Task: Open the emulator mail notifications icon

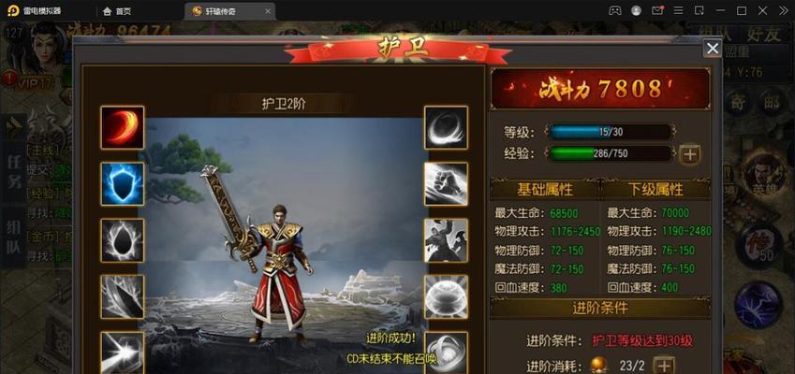Action: point(657,10)
